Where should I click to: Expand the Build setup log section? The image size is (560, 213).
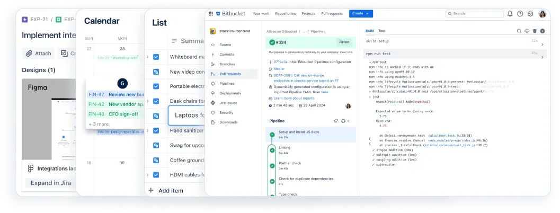click(x=542, y=45)
